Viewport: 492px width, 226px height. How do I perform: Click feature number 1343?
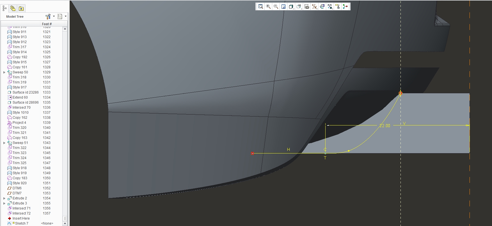[x=47, y=143]
